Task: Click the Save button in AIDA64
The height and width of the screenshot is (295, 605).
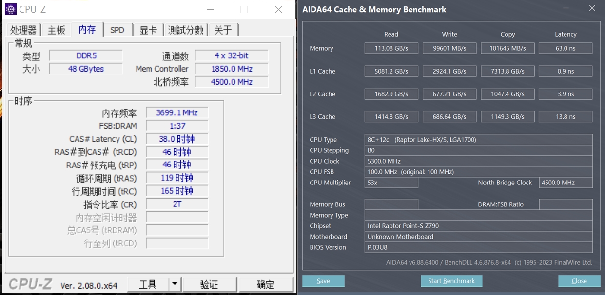Action: [x=323, y=281]
